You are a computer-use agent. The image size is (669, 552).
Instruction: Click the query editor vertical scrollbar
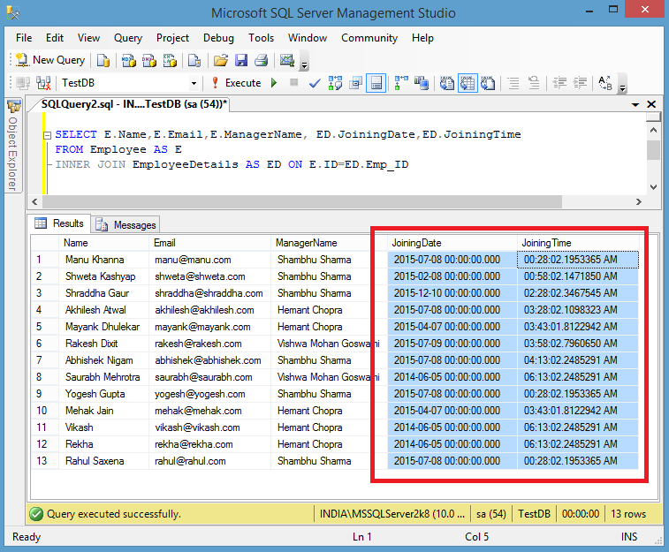tap(652, 150)
